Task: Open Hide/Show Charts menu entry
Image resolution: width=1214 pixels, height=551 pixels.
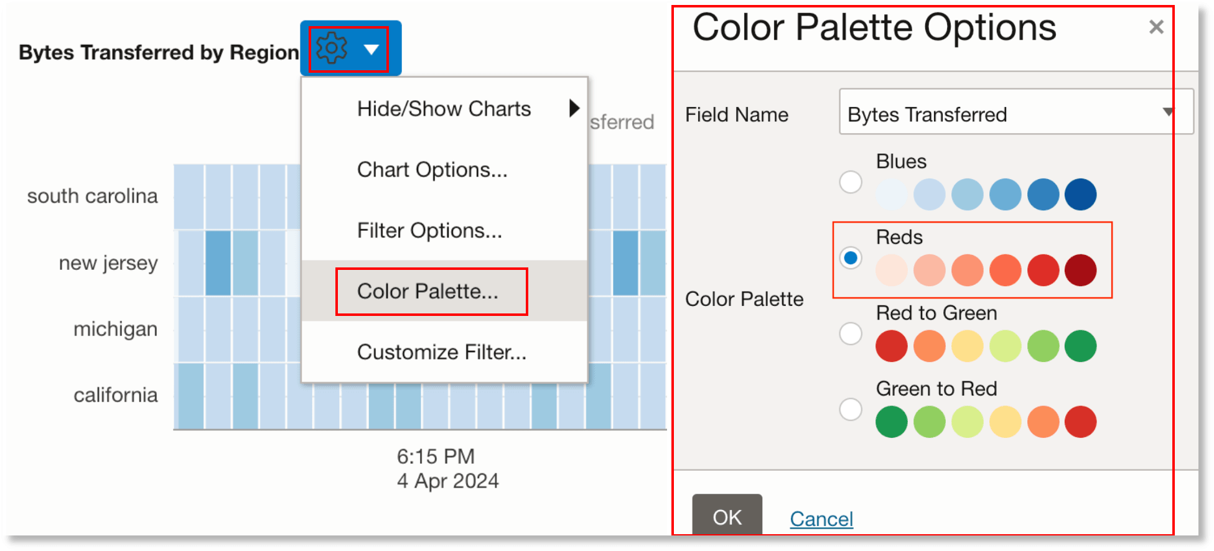Action: tap(444, 108)
